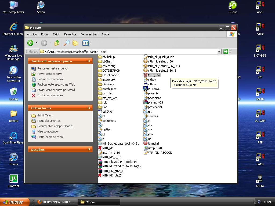The image size is (275, 206).
Task: Open the Views mode button
Action: pos(85,43)
